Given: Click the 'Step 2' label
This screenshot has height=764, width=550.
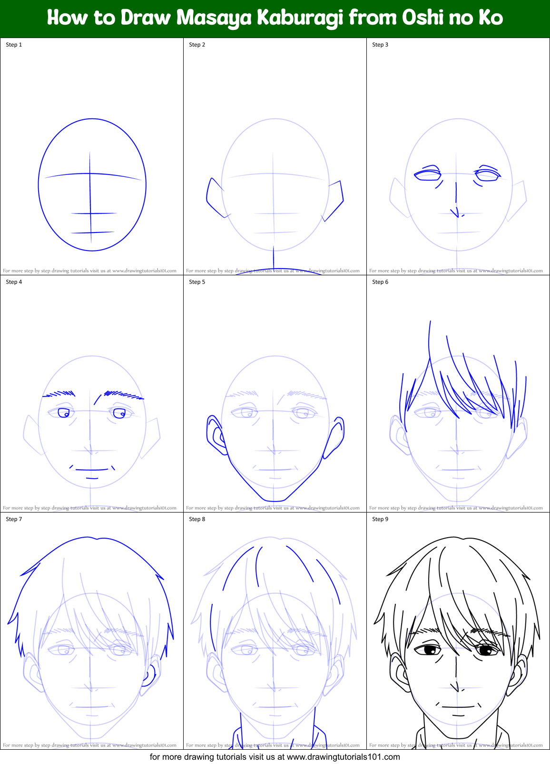Looking at the screenshot, I should click(x=197, y=45).
